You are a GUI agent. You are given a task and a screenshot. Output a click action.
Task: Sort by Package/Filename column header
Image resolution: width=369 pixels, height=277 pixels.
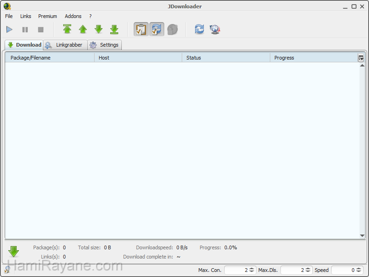click(50, 58)
